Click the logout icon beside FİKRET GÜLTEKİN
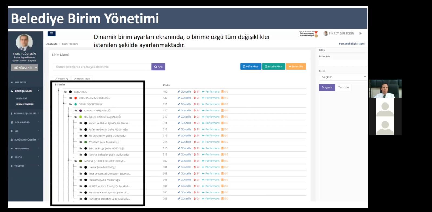 point(360,33)
